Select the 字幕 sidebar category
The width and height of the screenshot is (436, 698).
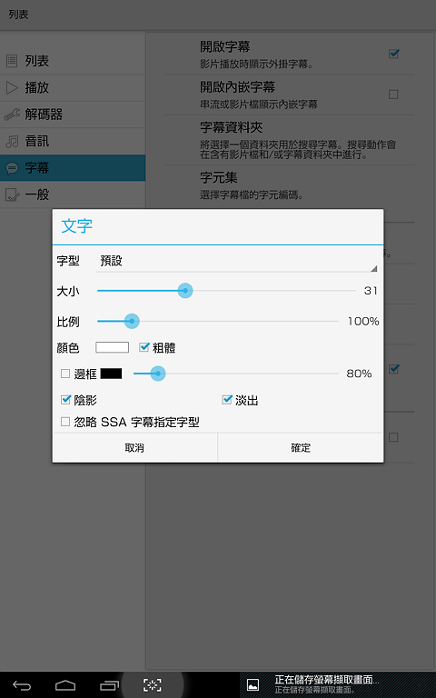coord(73,168)
